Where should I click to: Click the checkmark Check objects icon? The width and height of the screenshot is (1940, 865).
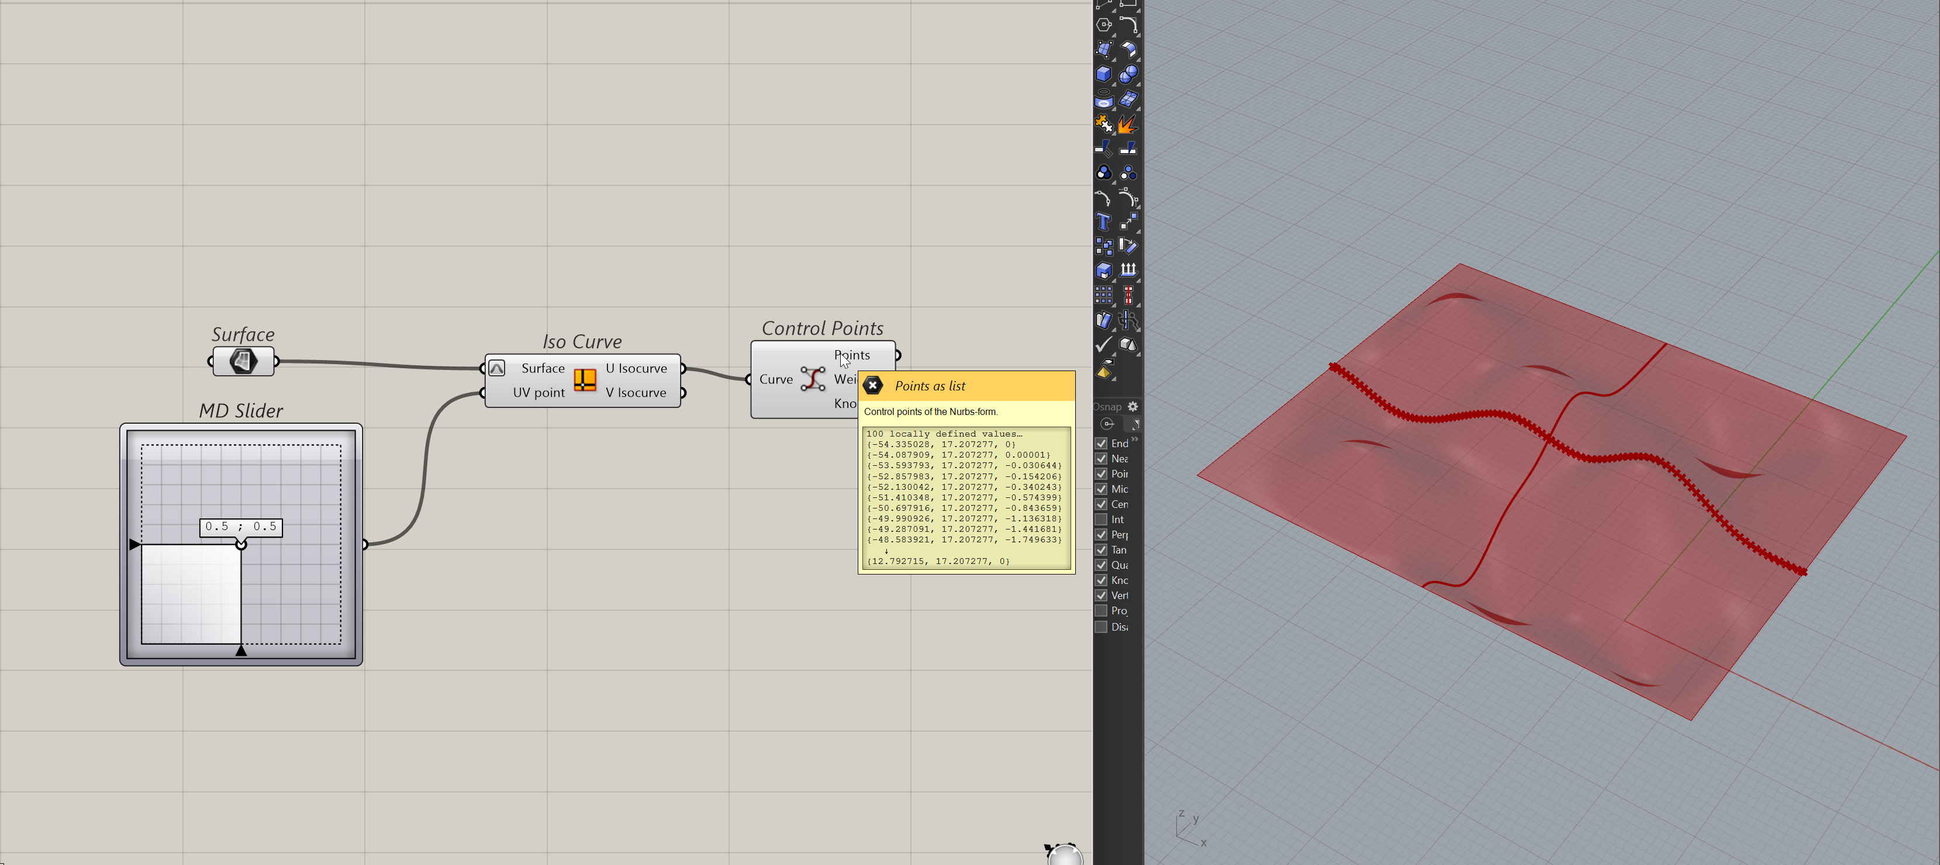coord(1103,344)
